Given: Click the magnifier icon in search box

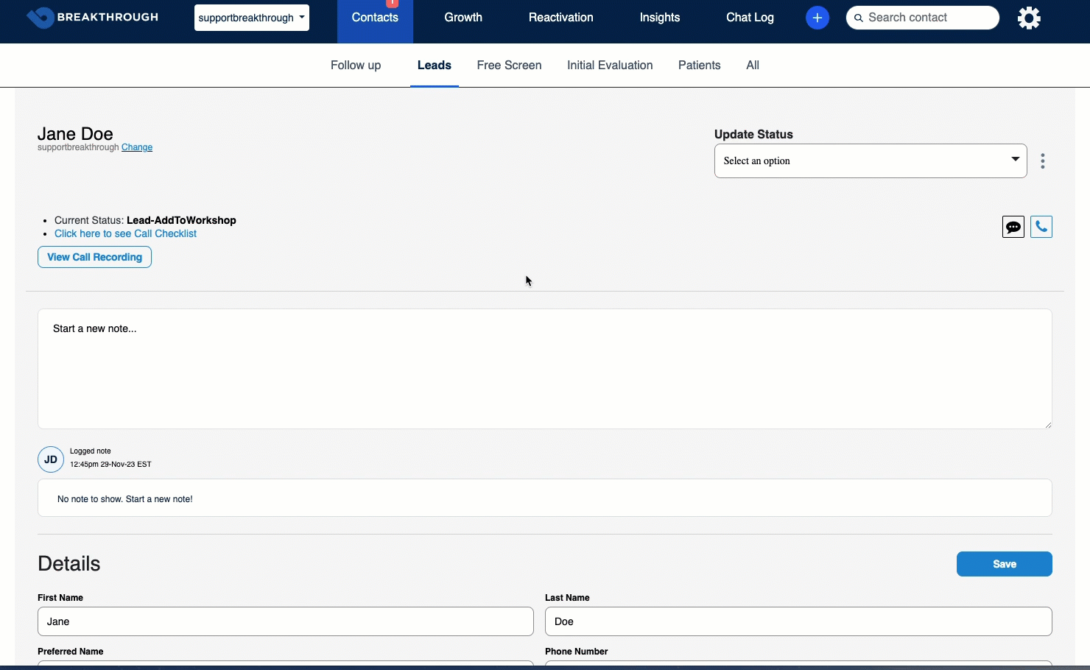Looking at the screenshot, I should click(x=858, y=18).
